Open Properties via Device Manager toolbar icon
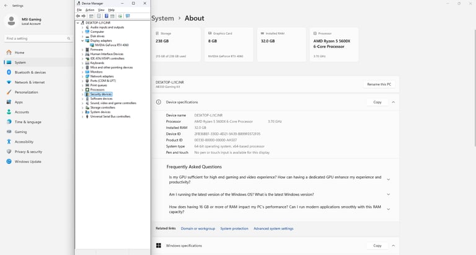 pyautogui.click(x=99, y=16)
